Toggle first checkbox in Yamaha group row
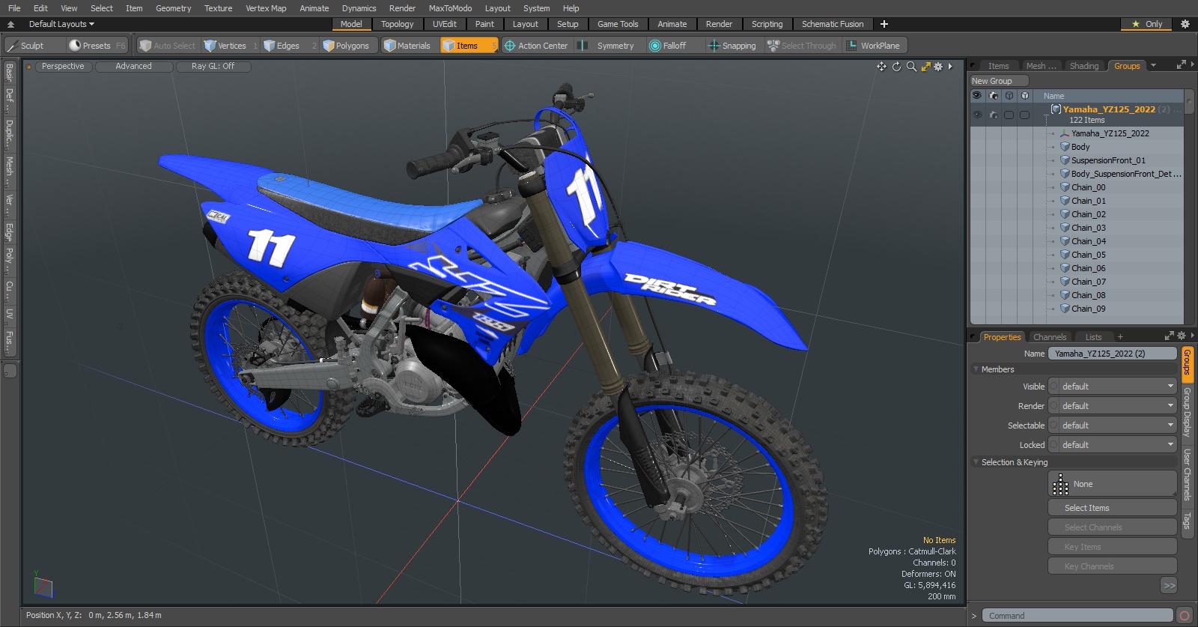This screenshot has height=627, width=1198. [1009, 115]
